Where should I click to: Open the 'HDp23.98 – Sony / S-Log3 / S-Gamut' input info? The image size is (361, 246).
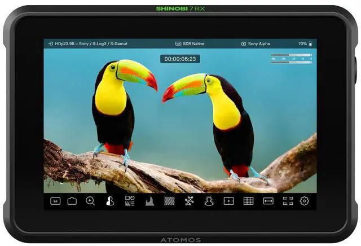coord(91,43)
